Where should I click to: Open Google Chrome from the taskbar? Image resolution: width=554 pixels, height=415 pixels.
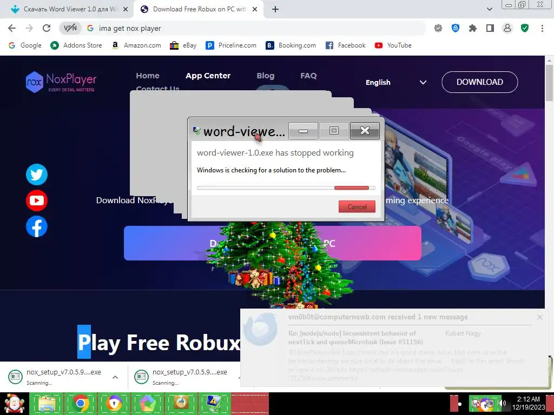pos(80,403)
